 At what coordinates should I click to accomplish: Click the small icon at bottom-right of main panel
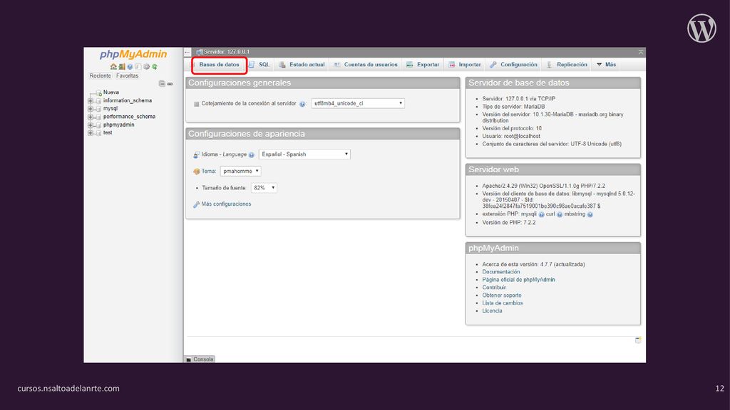pos(638,340)
